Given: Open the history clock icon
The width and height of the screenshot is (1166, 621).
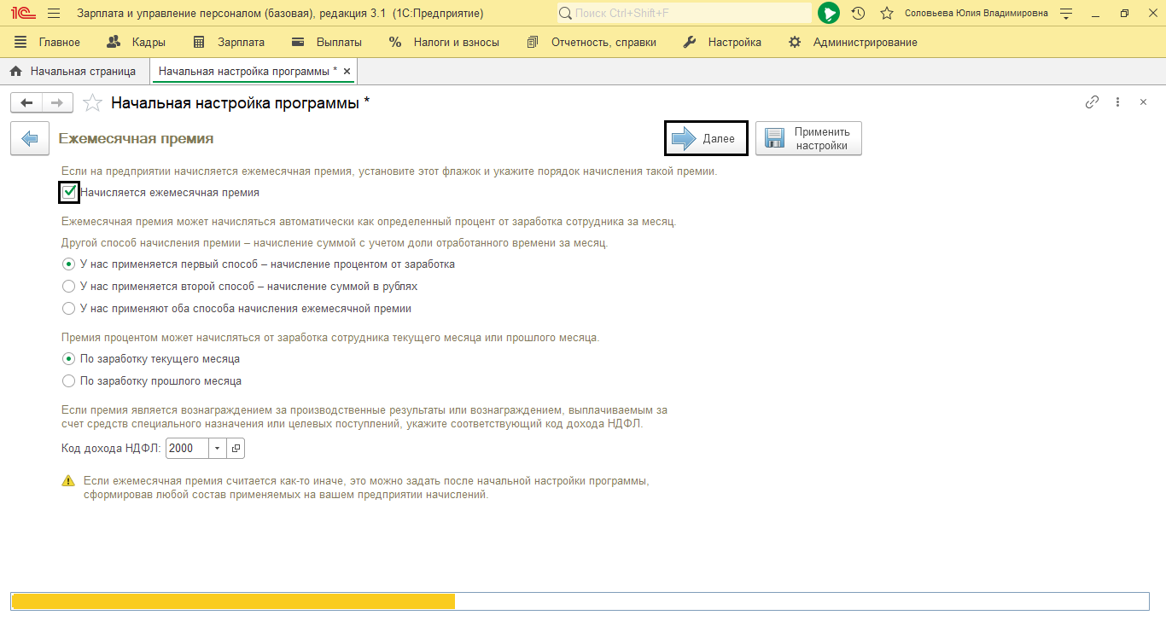Looking at the screenshot, I should [859, 14].
